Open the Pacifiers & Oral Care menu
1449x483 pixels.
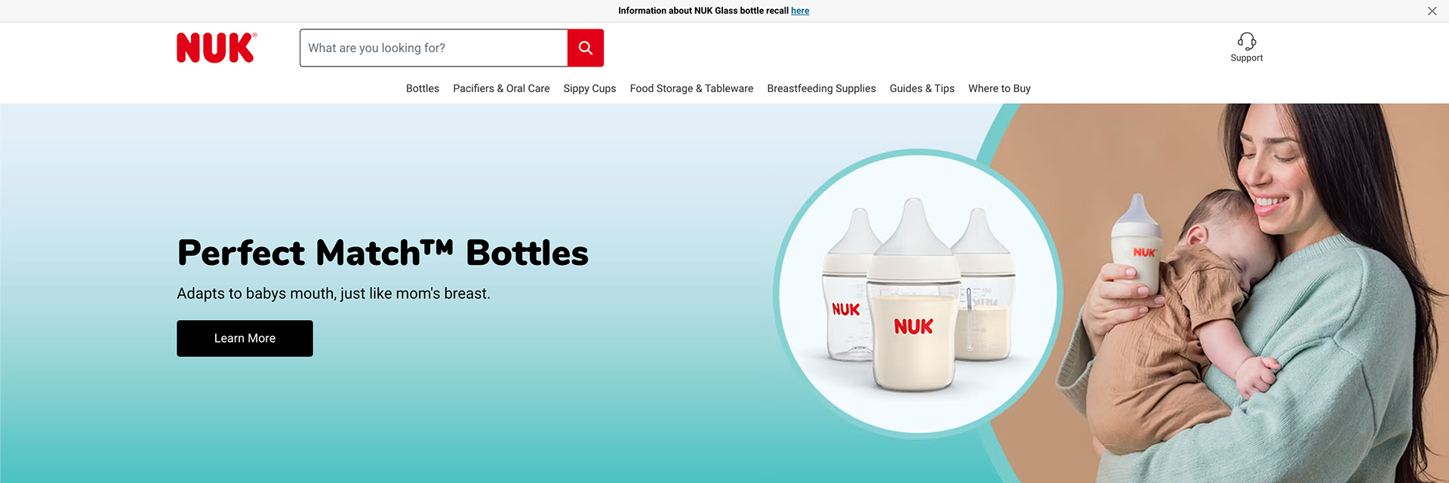tap(501, 88)
